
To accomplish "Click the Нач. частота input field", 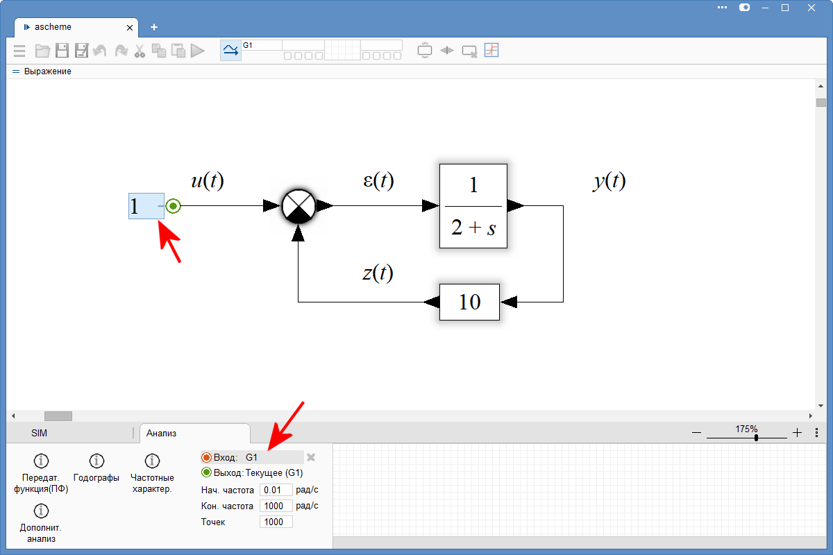I will tap(276, 490).
